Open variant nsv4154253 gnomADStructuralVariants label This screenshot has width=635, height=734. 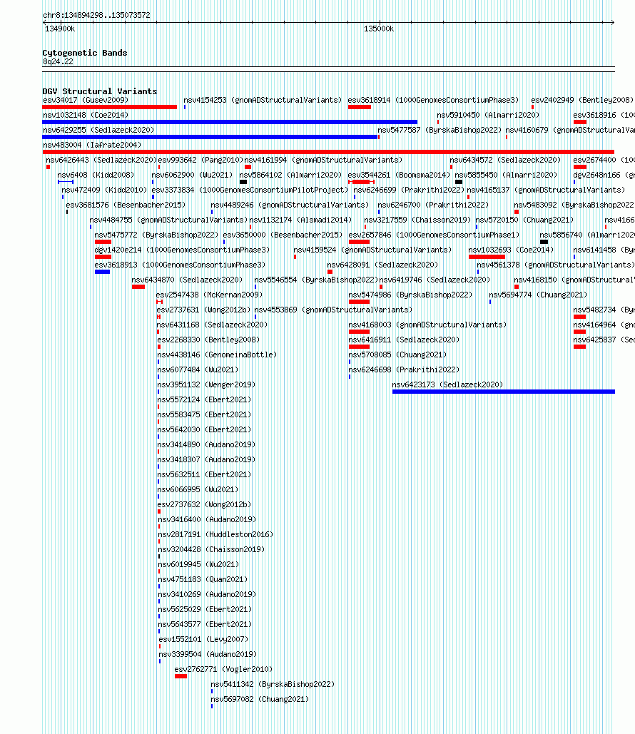(263, 100)
